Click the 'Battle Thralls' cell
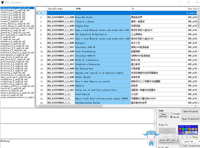The width and height of the screenshot is (200, 148). [x=103, y=77]
